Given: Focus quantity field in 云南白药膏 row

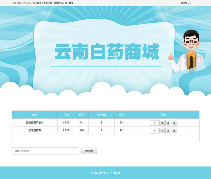Looking at the screenshot, I should pyautogui.click(x=154, y=130).
